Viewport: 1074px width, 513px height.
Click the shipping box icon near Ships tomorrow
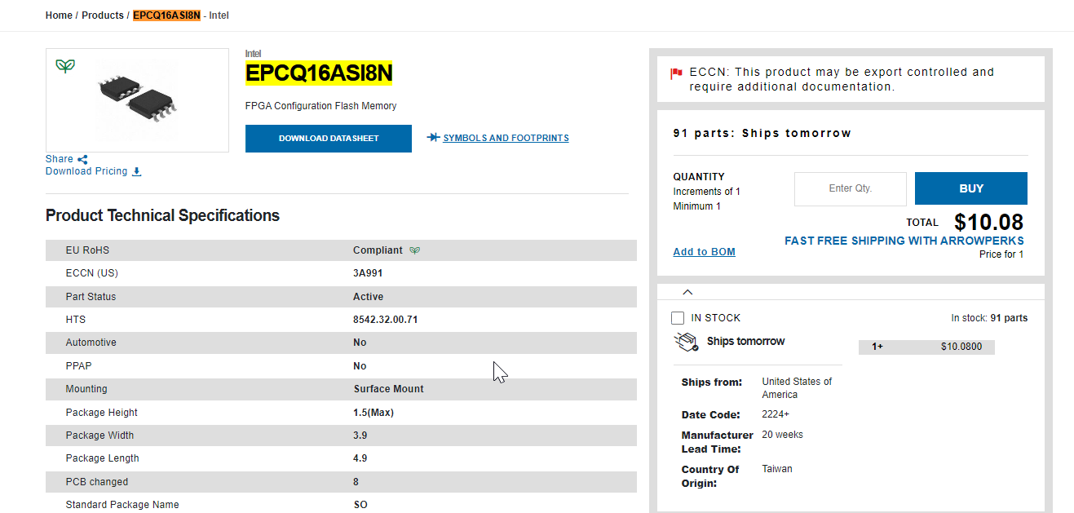[686, 343]
